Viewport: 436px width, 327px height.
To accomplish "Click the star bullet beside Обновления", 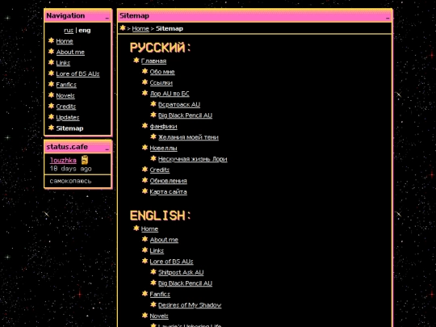I will coord(145,180).
